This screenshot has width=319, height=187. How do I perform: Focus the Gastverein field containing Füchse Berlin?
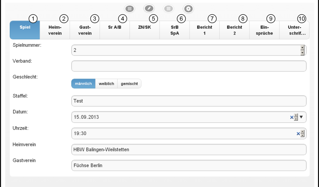(189, 165)
